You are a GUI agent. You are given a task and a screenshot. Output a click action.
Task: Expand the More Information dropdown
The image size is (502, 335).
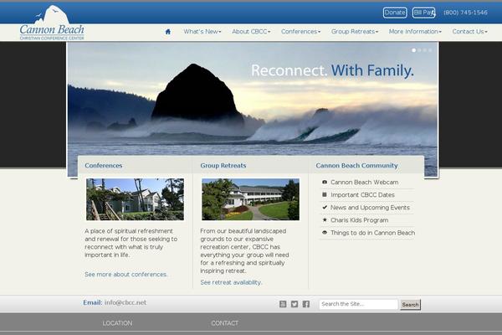pos(415,32)
